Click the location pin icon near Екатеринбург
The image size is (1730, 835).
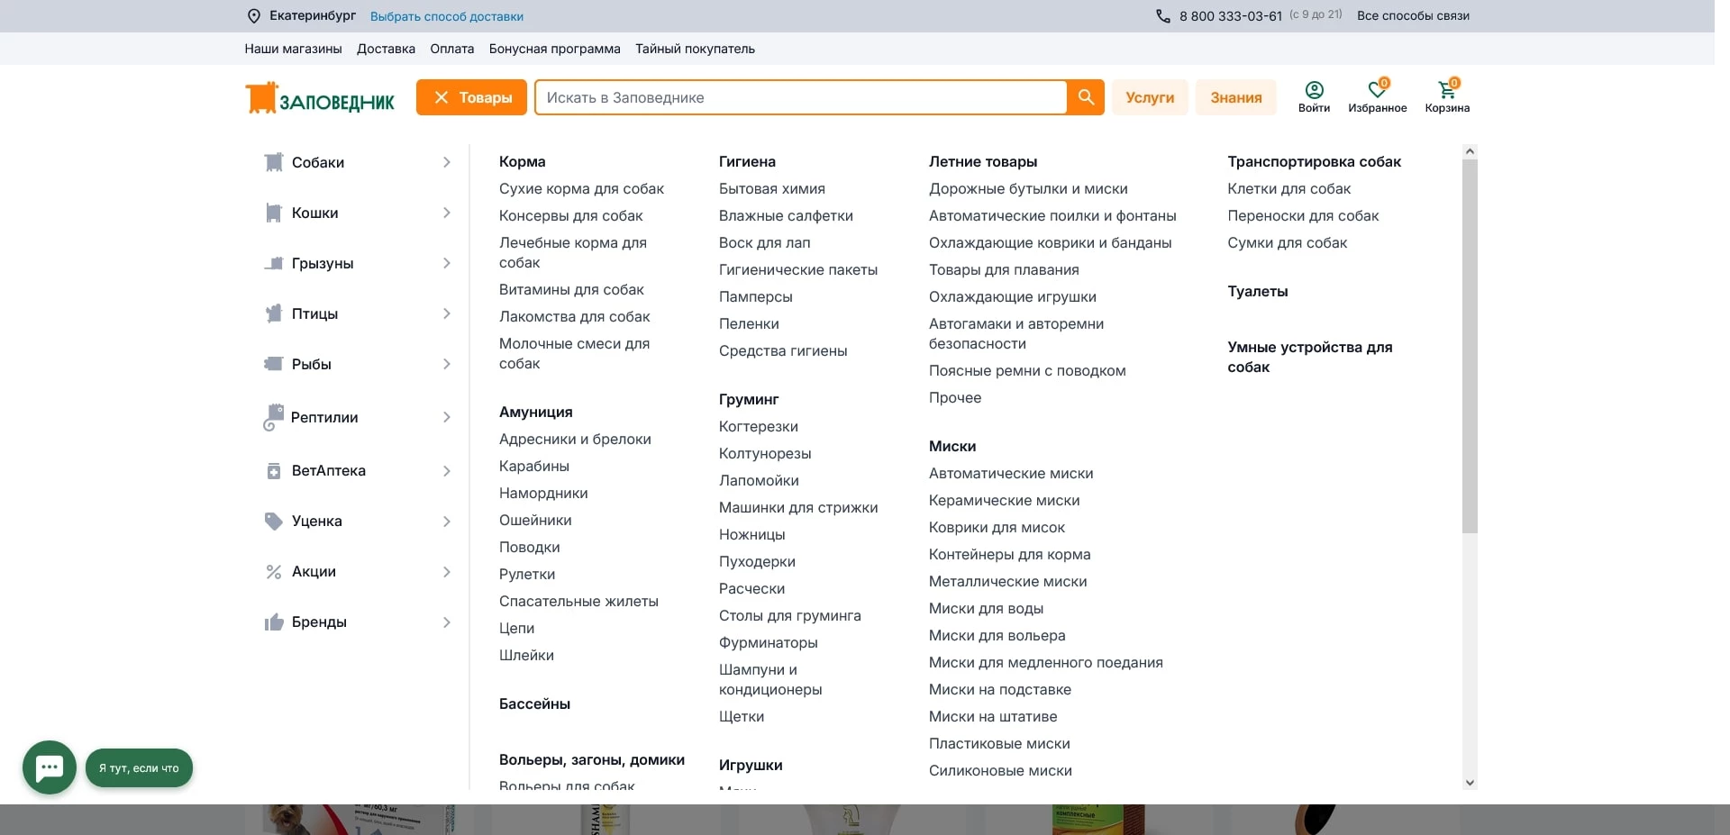[x=252, y=15]
